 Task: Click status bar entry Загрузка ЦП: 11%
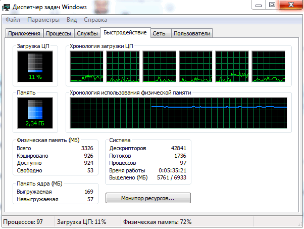coord(81,222)
